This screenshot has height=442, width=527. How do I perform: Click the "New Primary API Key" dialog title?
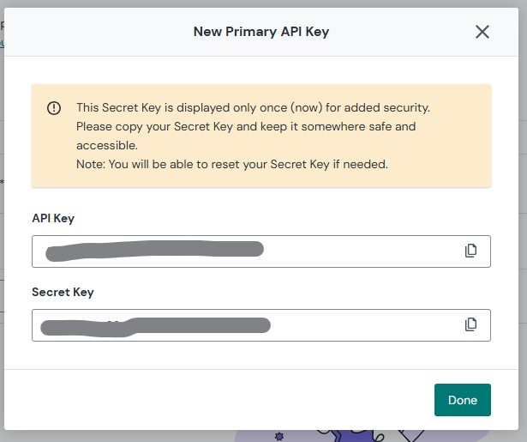(x=261, y=32)
